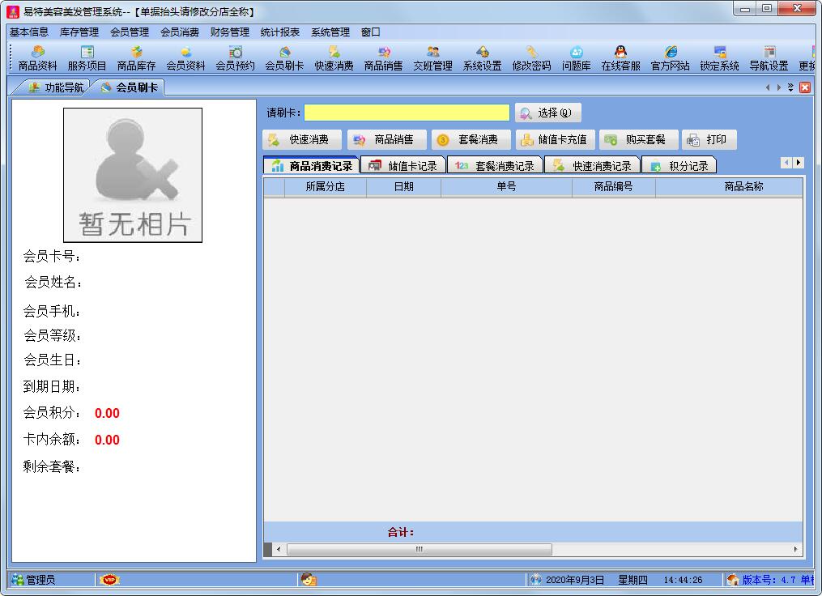This screenshot has height=596, width=822.
Task: Switch to the 储值卡记录 tab
Action: point(403,166)
